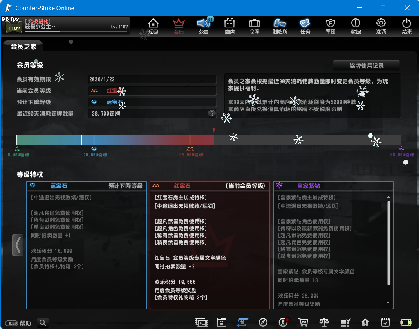Image resolution: width=419 pixels, height=329 pixels.
Task: Open the 数据 stats icon
Action: tap(356, 26)
